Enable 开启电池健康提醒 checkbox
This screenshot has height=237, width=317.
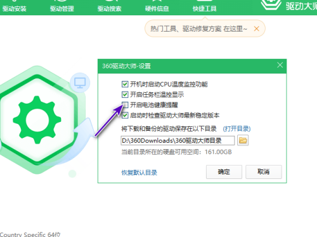pyautogui.click(x=125, y=105)
